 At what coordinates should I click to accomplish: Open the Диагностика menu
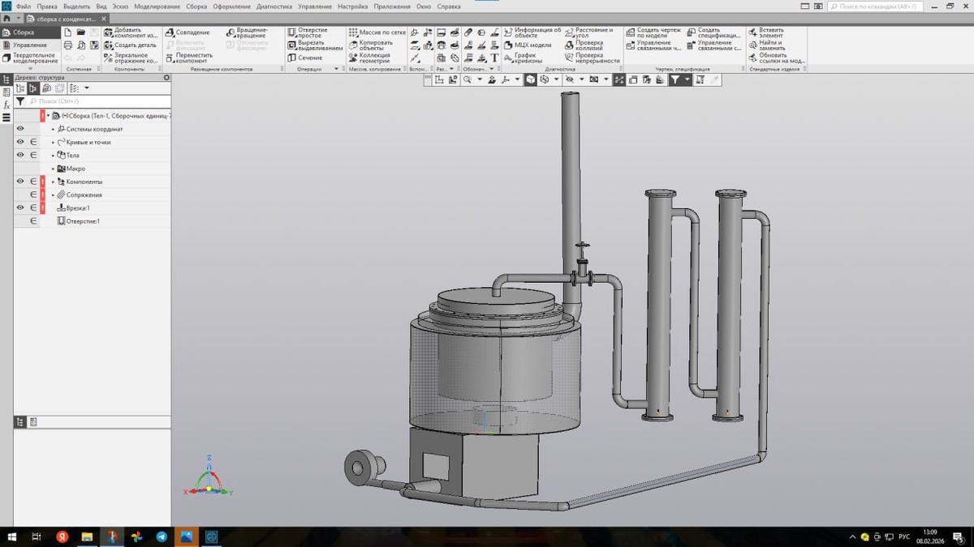[274, 6]
